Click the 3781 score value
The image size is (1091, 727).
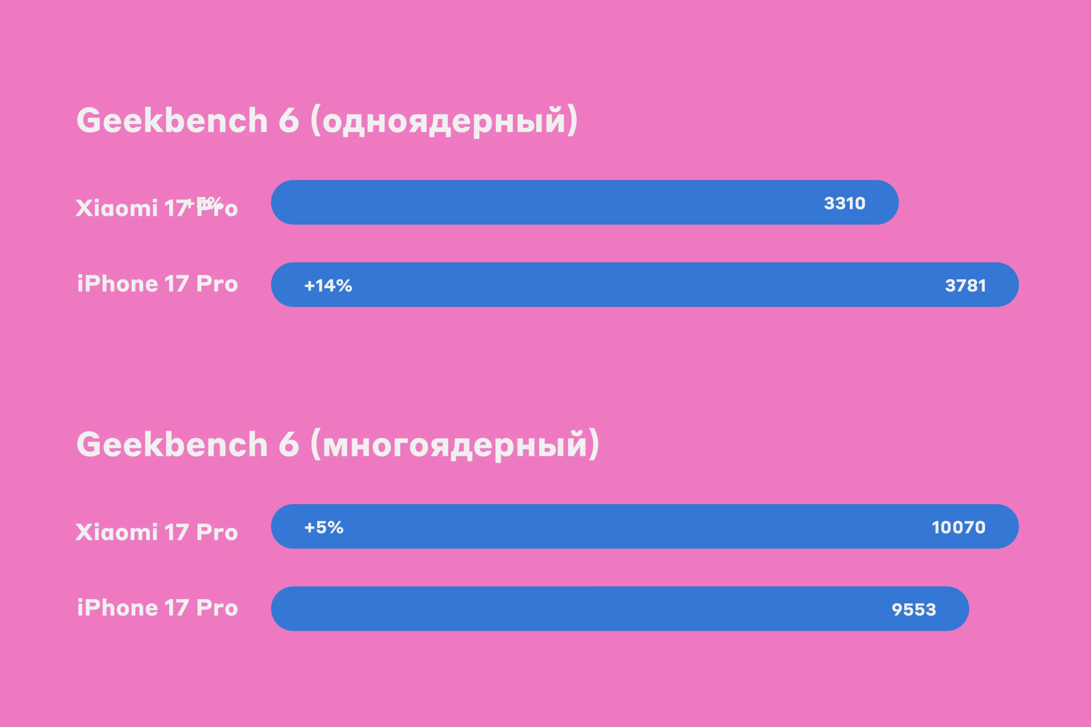[x=965, y=286]
